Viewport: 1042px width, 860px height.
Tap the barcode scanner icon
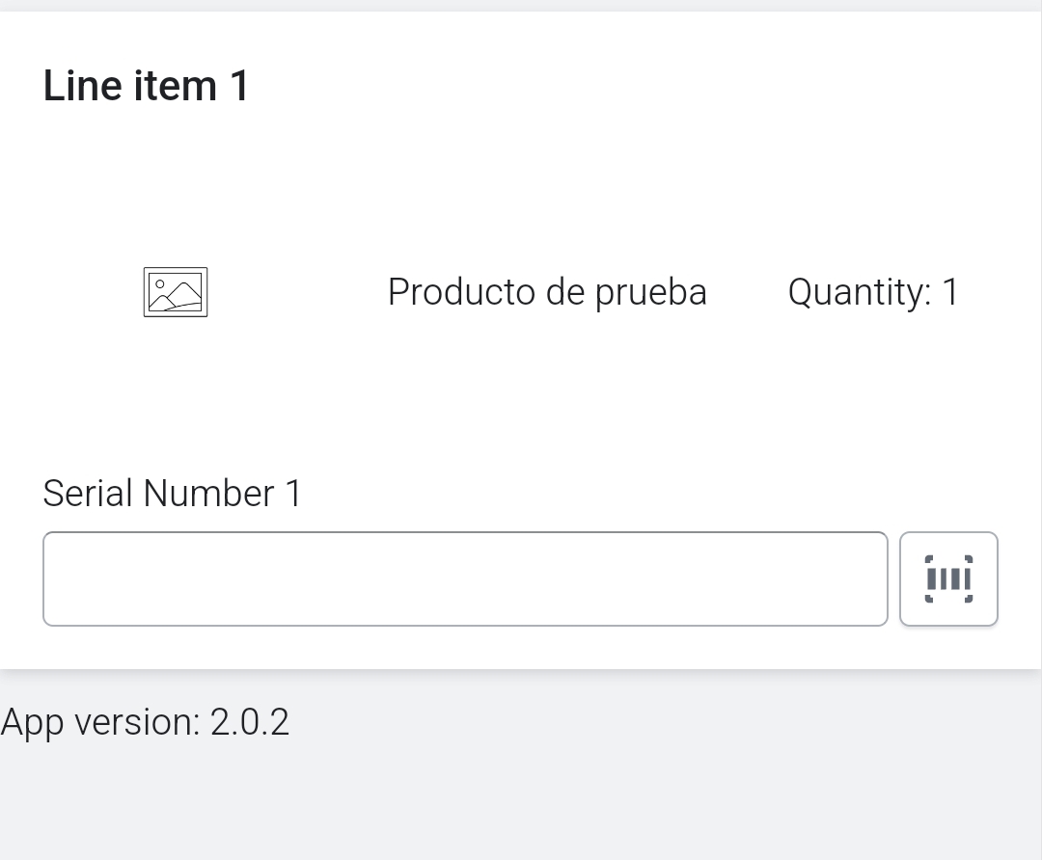click(x=948, y=578)
